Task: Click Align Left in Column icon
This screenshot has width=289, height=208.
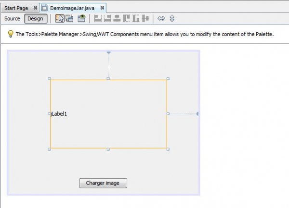Action: (98, 19)
